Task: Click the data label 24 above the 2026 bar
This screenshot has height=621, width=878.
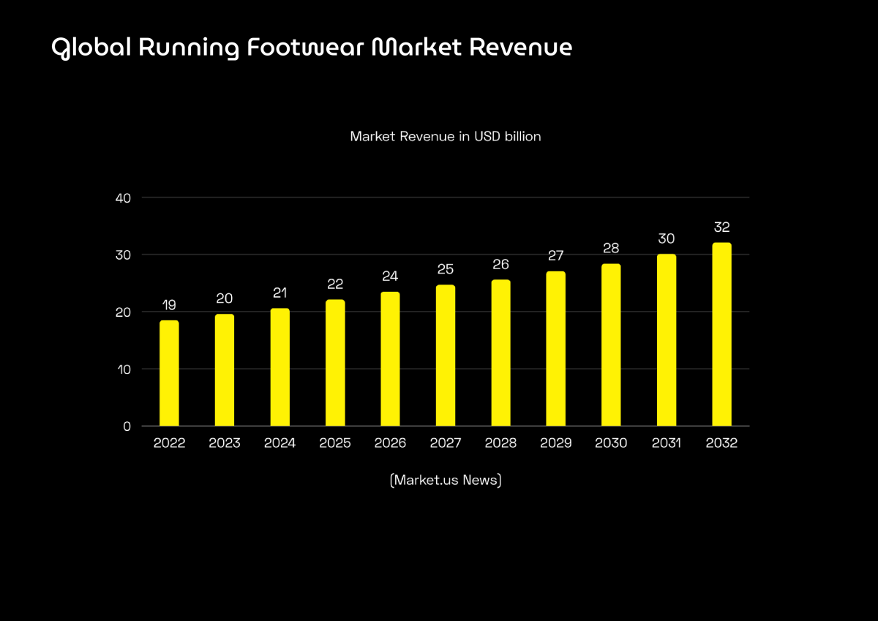Action: pyautogui.click(x=390, y=276)
